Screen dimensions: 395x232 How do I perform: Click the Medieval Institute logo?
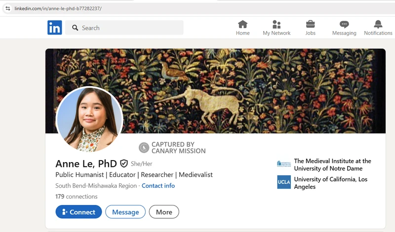[x=284, y=164]
